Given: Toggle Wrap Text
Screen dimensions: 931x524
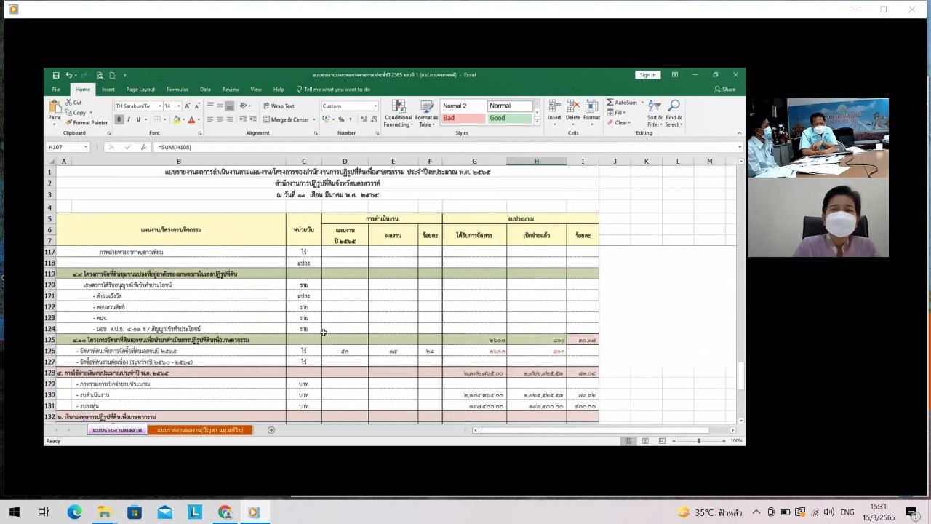Looking at the screenshot, I should point(279,106).
